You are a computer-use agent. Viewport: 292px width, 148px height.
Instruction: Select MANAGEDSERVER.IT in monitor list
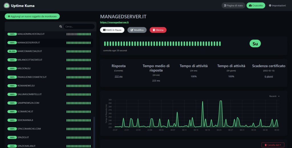[50, 43]
